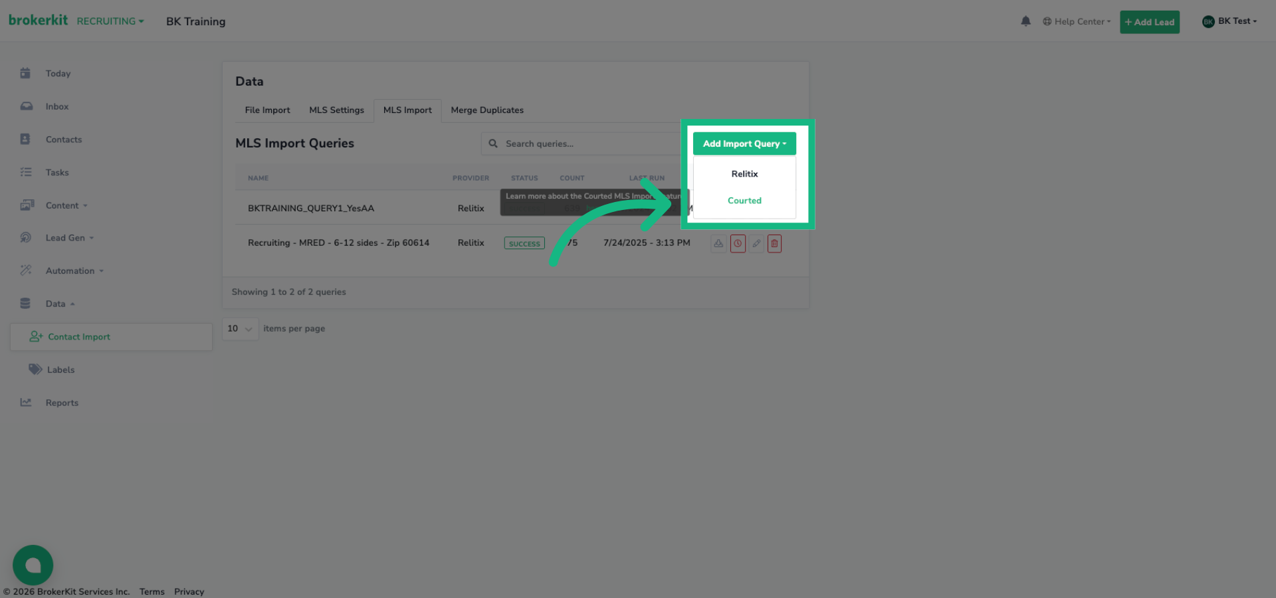Screen dimensions: 1276x598
Task: Click the search magnifier icon
Action: tap(493, 144)
